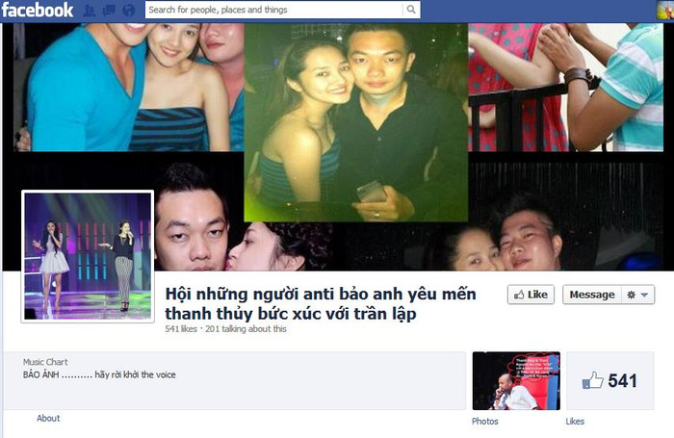
Task: Focus the search for people field
Action: click(x=273, y=10)
